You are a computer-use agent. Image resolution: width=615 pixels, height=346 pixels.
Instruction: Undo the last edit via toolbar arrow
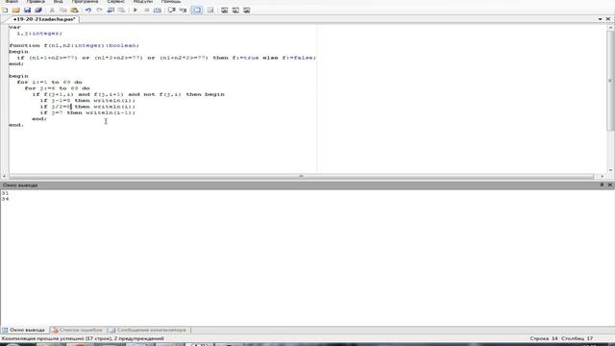pyautogui.click(x=88, y=11)
